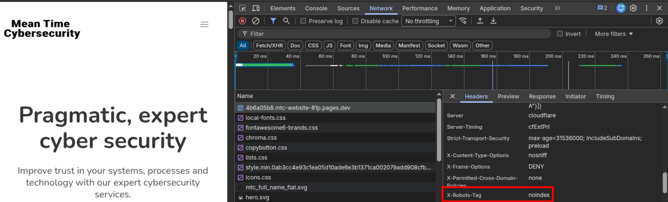Open DevTools settings gear in the top bar
Image resolution: width=668 pixels, height=202 pixels.
(x=633, y=8)
